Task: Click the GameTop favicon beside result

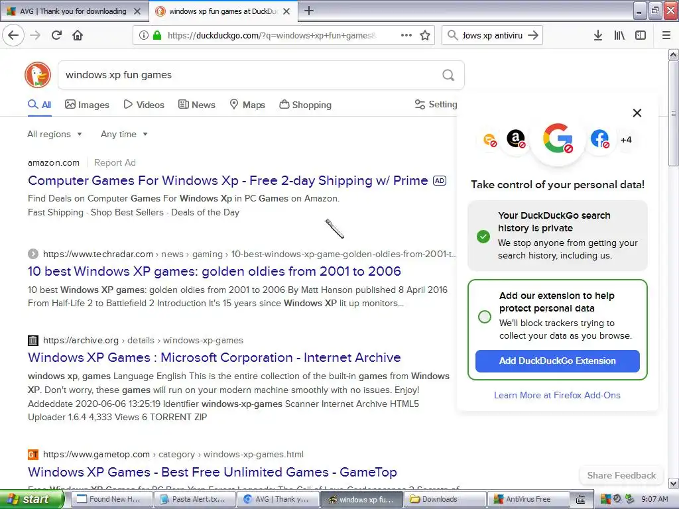Action: 33,455
